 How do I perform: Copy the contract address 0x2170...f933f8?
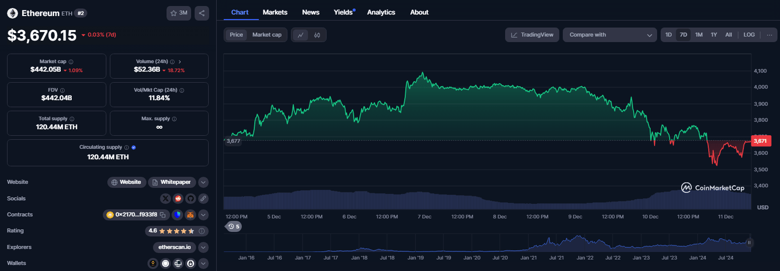click(x=163, y=215)
